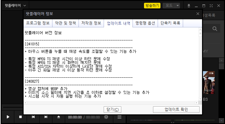Click the total duration 00:00:00 text
Screen dimensions: 225x124
[x=93, y=117]
